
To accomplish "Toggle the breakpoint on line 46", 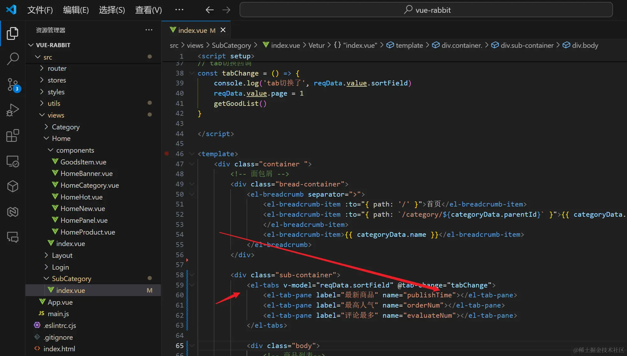I will pos(167,154).
